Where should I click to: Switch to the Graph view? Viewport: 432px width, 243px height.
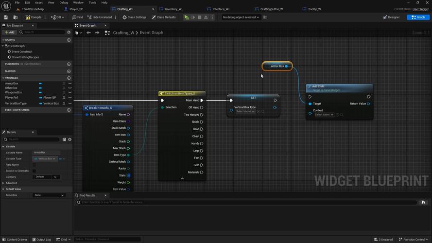point(418,17)
